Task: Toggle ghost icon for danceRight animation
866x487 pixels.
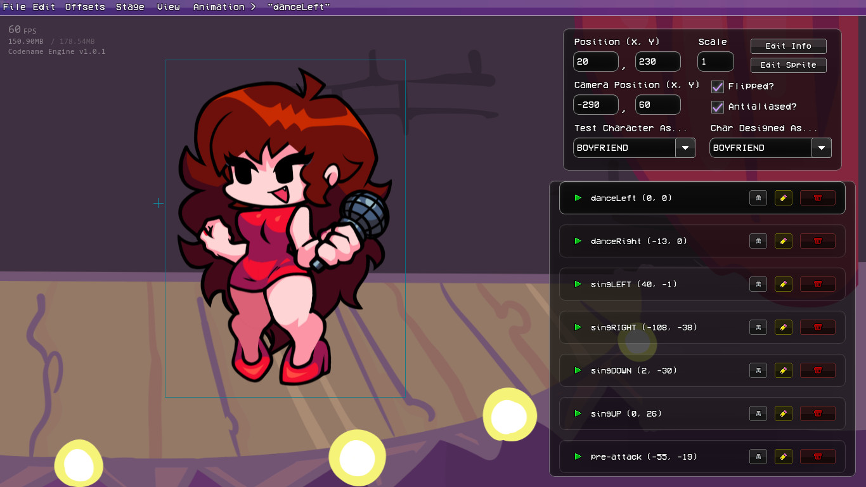Action: (758, 241)
